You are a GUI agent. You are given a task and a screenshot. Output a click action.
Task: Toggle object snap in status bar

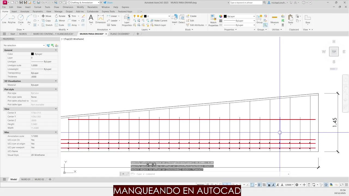(252, 185)
